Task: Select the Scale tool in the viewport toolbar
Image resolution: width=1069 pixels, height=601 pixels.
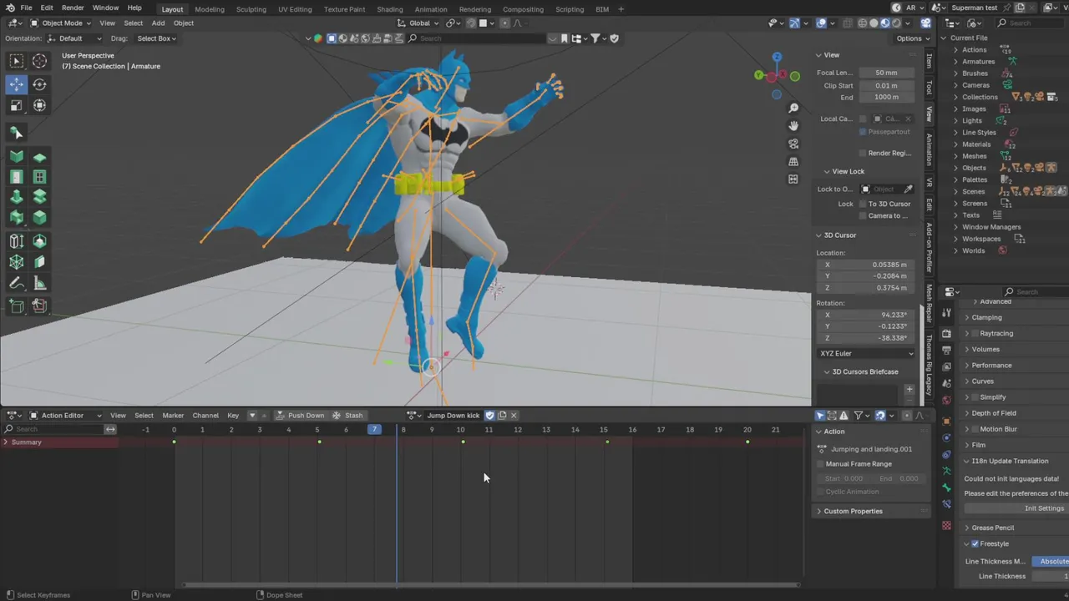Action: pyautogui.click(x=16, y=105)
